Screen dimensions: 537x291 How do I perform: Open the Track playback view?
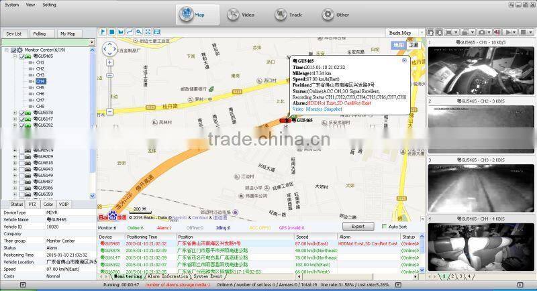(x=289, y=15)
